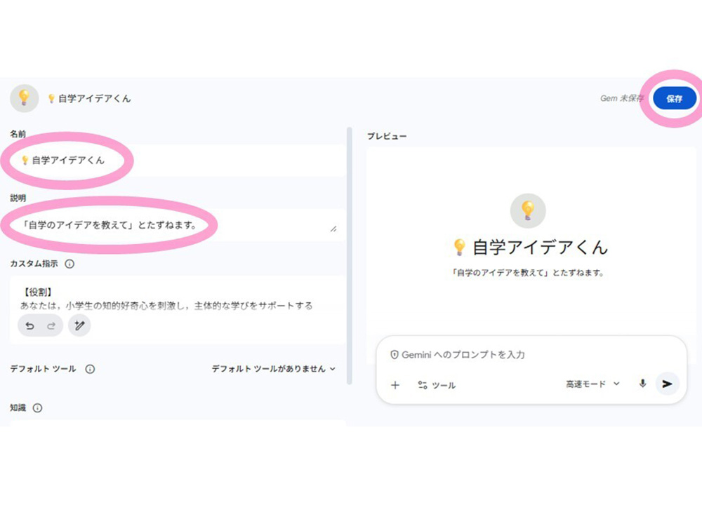The width and height of the screenshot is (702, 526).
Task: Click the magic pencil rewrite instructions icon
Action: pyautogui.click(x=79, y=325)
